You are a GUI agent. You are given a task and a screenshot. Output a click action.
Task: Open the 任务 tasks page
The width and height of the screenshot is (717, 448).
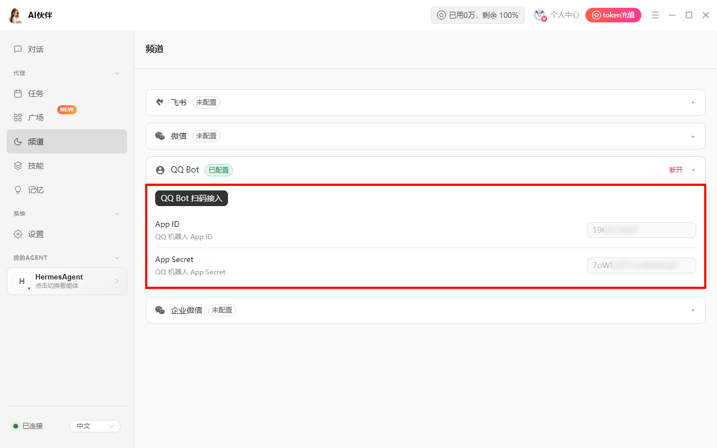(67, 94)
